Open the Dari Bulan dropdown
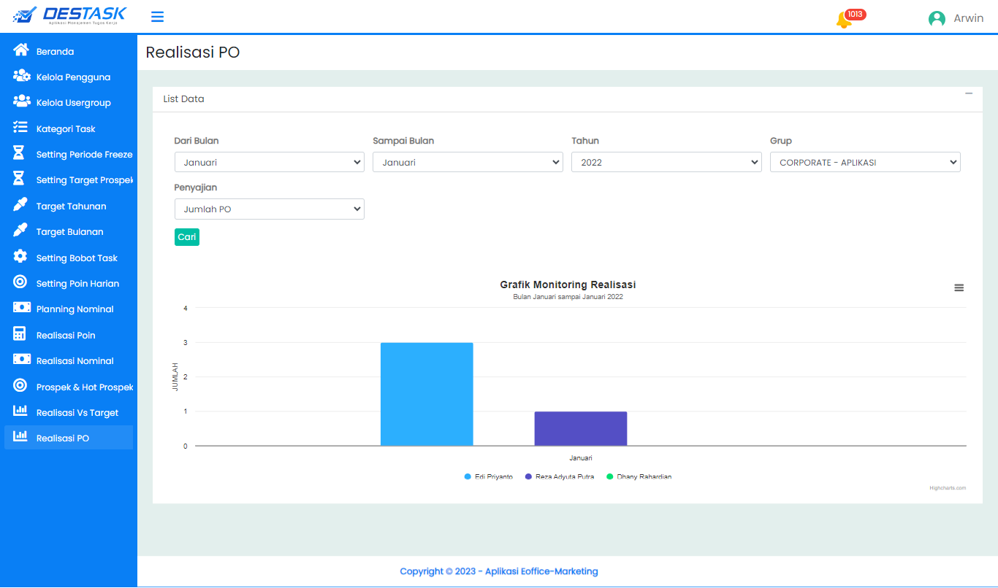The width and height of the screenshot is (998, 588). (269, 162)
